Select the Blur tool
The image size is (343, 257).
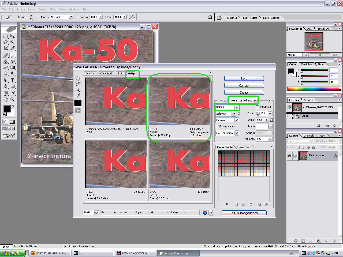(x=6, y=73)
